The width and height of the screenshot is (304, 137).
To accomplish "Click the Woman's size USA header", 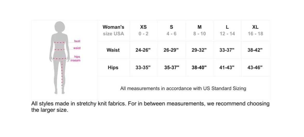I will pyautogui.click(x=113, y=30).
